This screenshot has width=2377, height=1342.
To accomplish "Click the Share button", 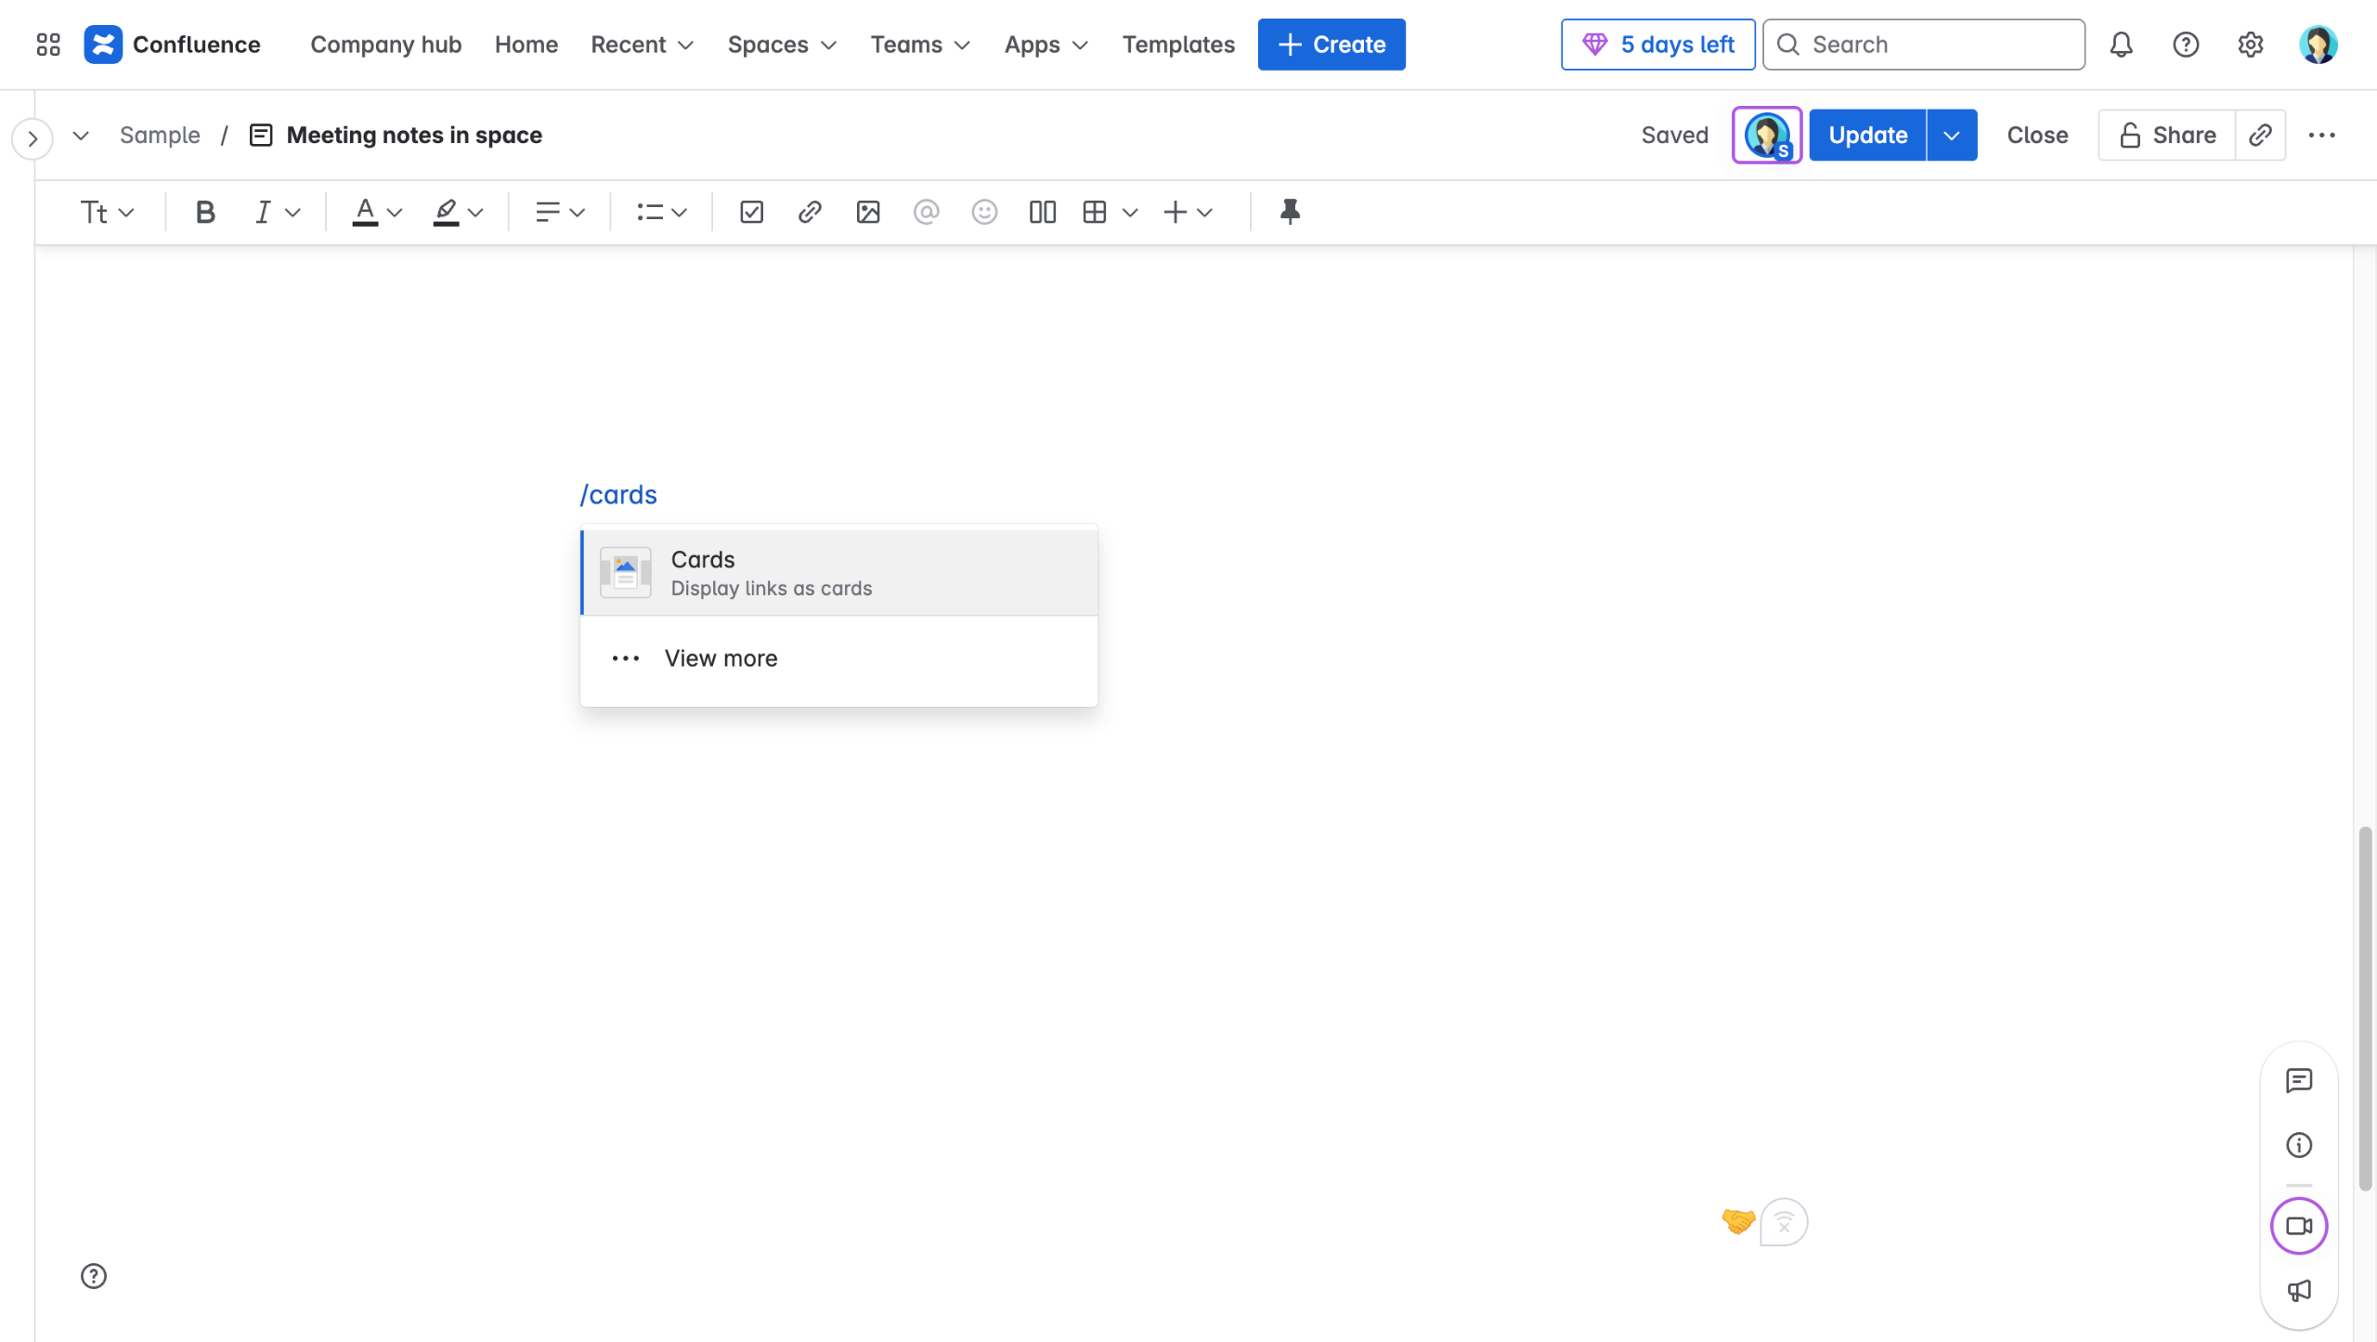I will (x=2167, y=136).
